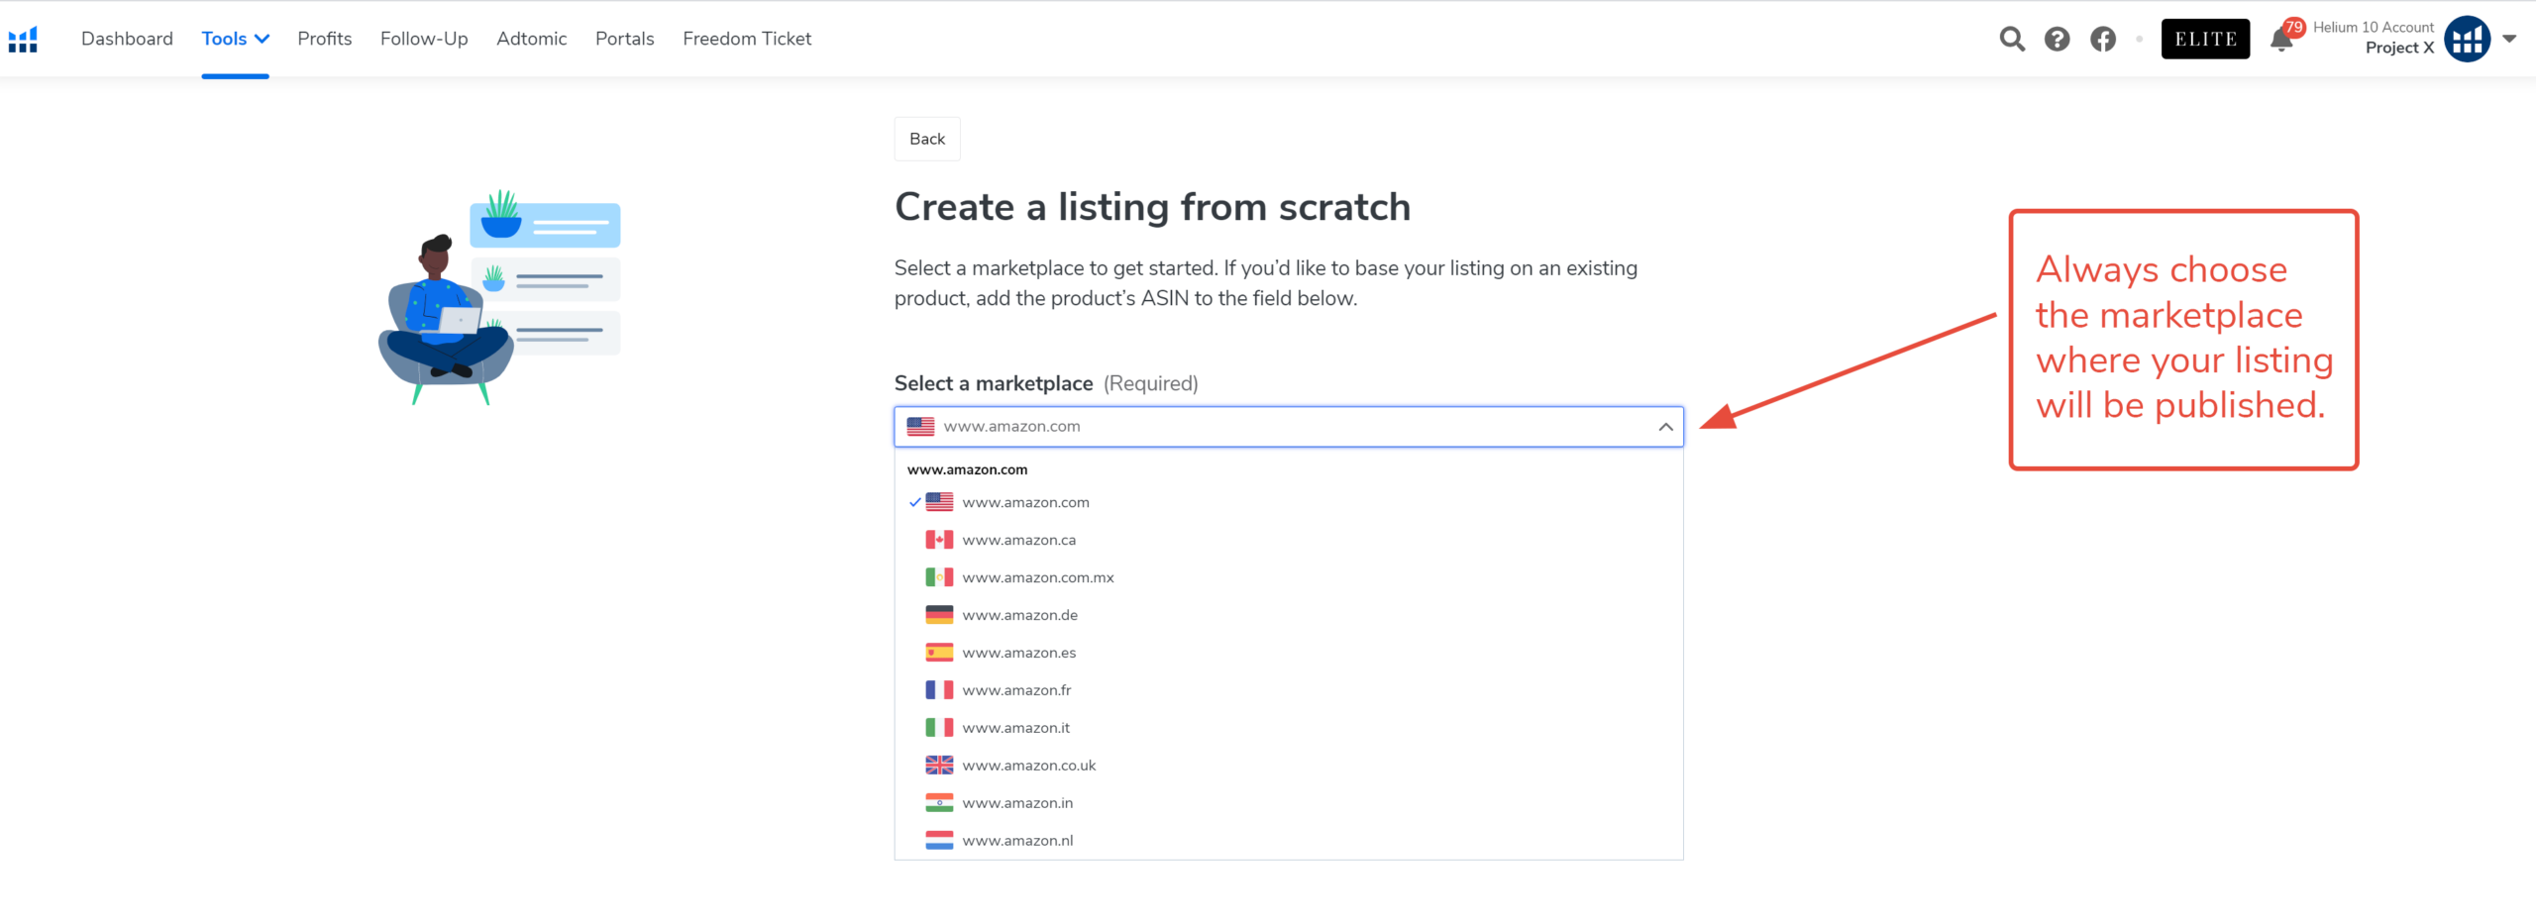Viewport: 2536px width, 924px height.
Task: Open the Freedom Ticket link
Action: click(746, 39)
